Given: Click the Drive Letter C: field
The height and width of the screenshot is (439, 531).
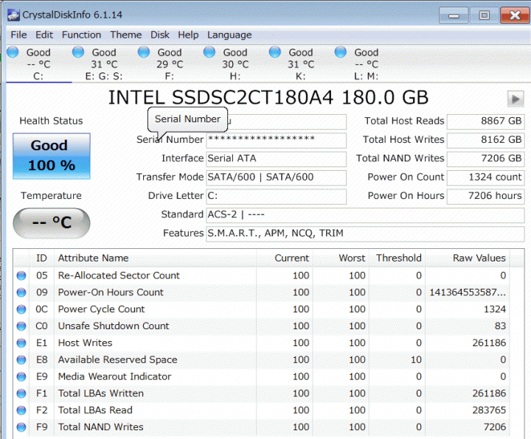Looking at the screenshot, I should click(276, 196).
